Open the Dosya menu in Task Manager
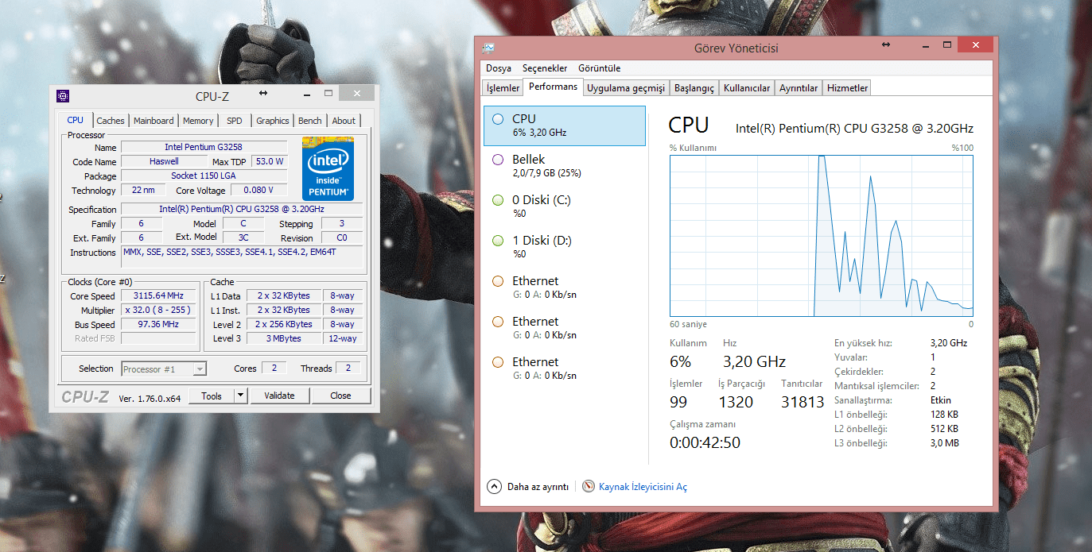 coord(499,68)
